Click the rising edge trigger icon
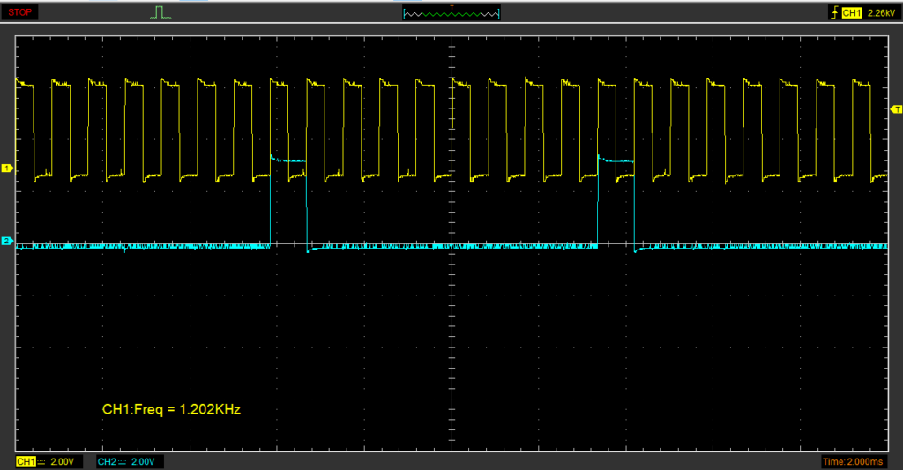The image size is (903, 470). point(833,13)
